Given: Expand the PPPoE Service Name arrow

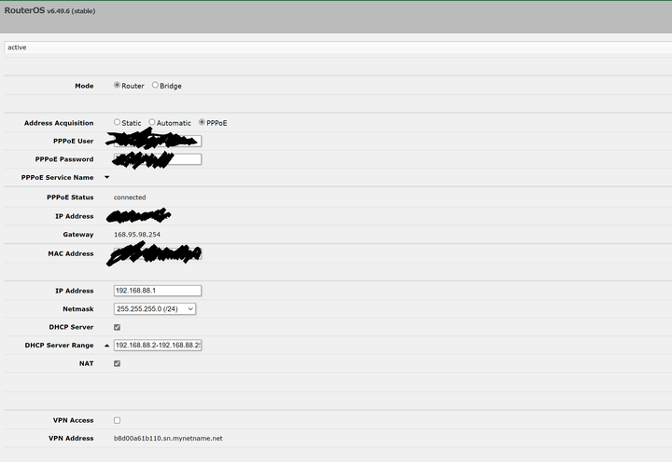Looking at the screenshot, I should [x=106, y=177].
